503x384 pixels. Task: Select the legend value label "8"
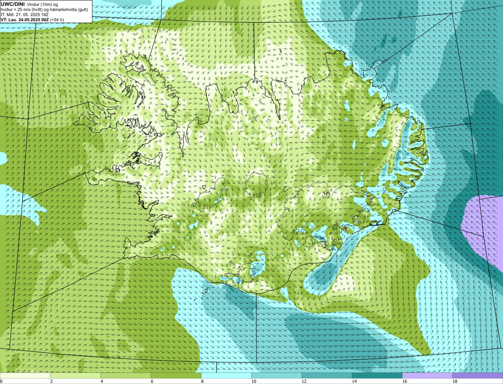(202, 381)
